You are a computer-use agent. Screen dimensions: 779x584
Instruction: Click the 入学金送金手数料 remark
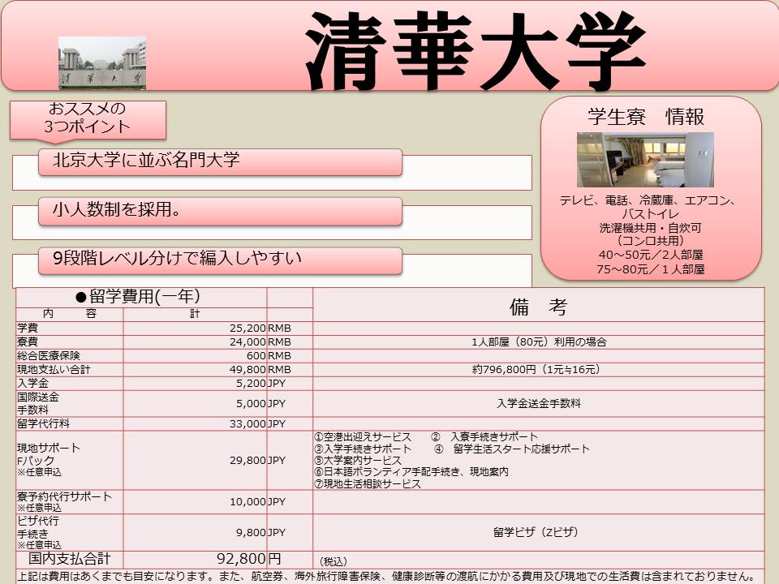tap(539, 403)
